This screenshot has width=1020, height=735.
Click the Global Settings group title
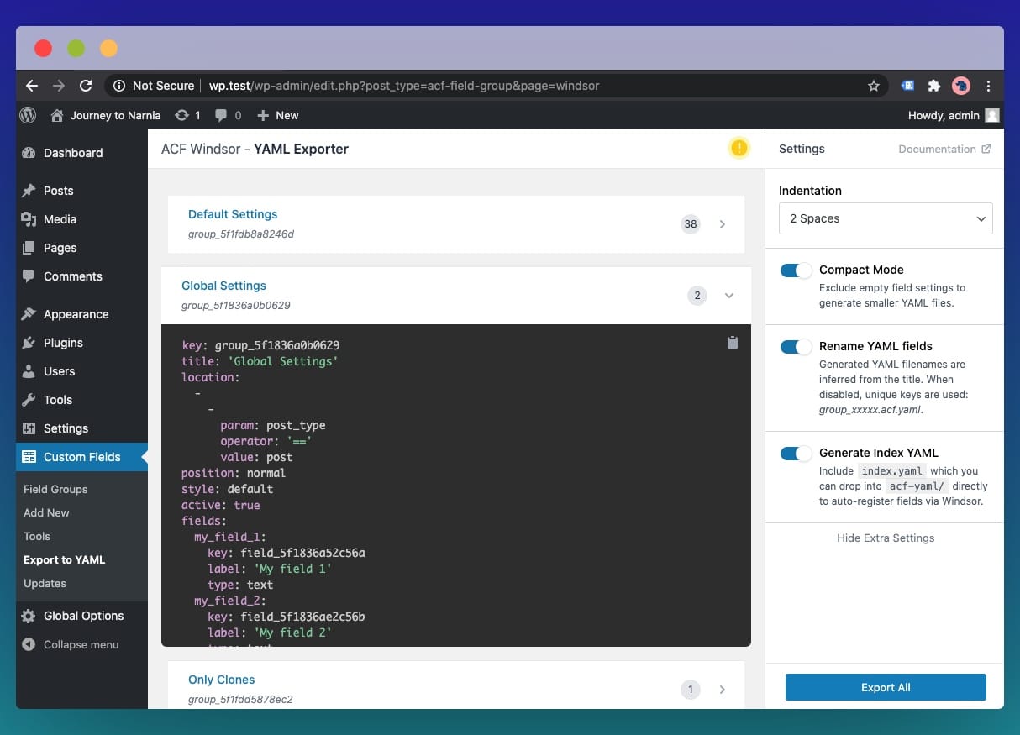pos(223,286)
